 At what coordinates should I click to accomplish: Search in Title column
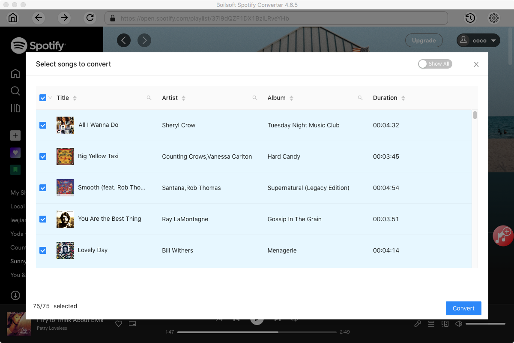coord(149,98)
